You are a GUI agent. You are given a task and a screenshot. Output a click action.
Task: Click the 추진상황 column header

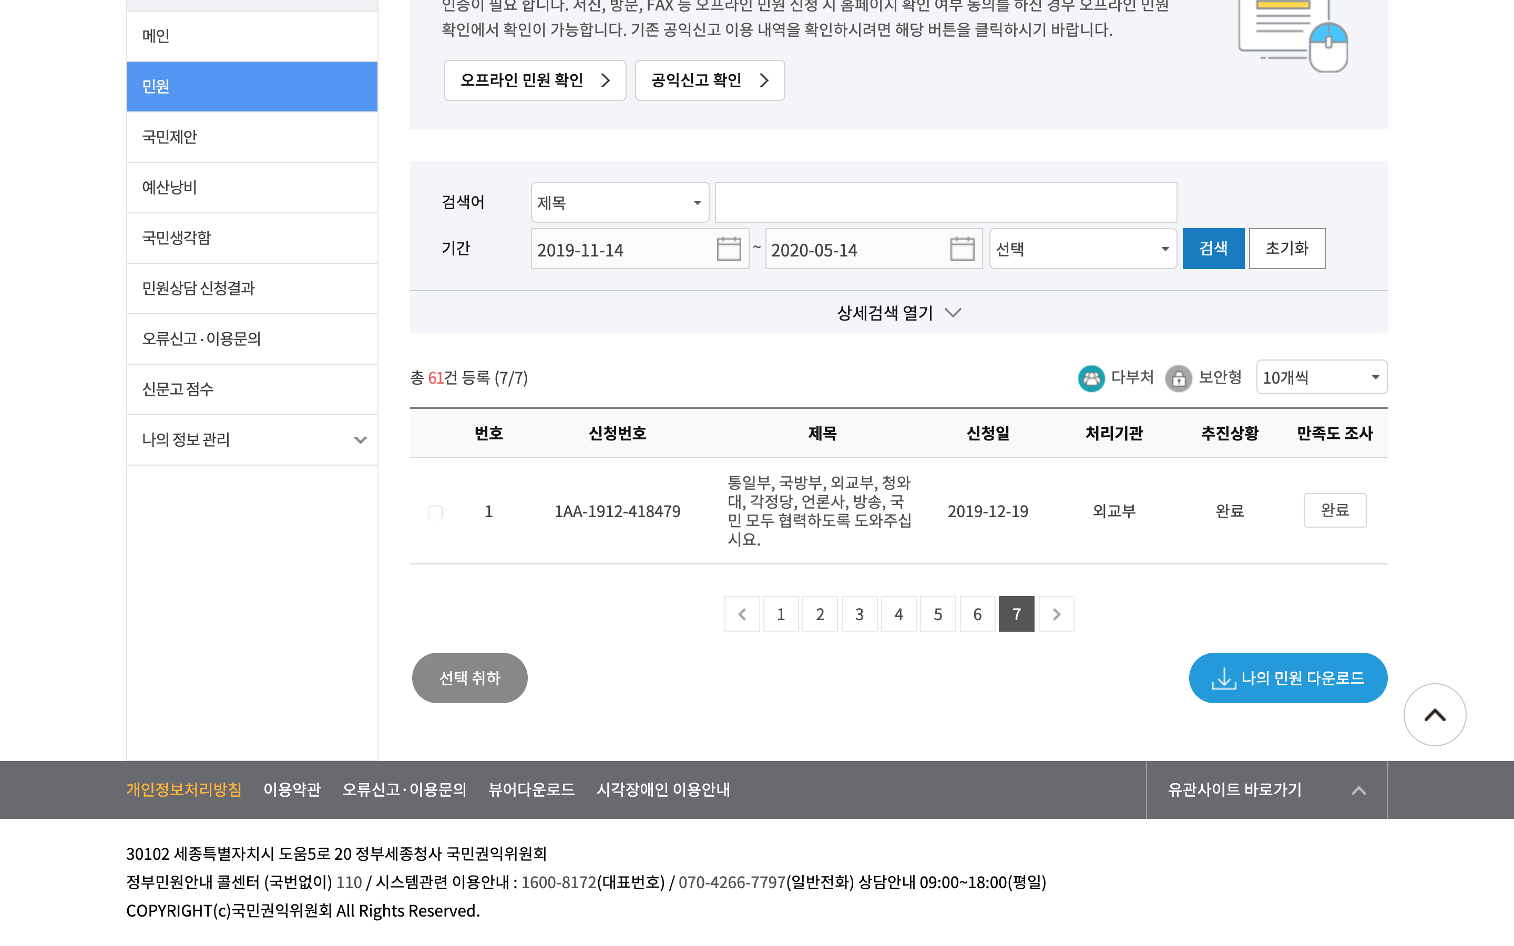click(x=1230, y=433)
